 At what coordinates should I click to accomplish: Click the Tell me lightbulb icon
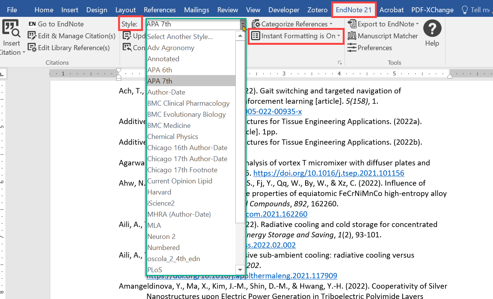[x=465, y=10]
